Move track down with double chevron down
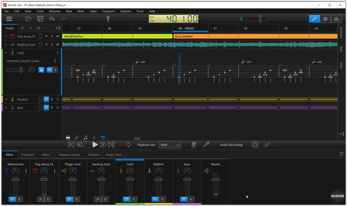This screenshot has width=347, height=206. (x=30, y=28)
